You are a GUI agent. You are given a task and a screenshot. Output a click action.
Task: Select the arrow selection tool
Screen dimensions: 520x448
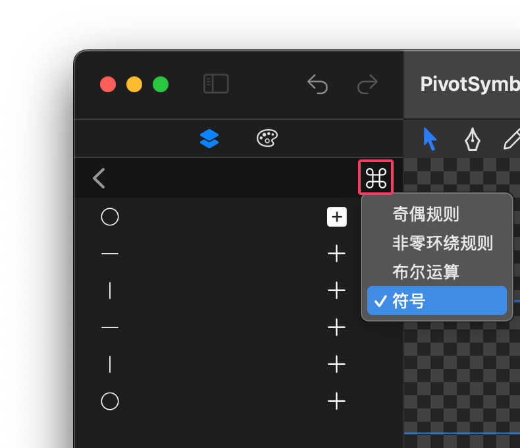tap(430, 140)
